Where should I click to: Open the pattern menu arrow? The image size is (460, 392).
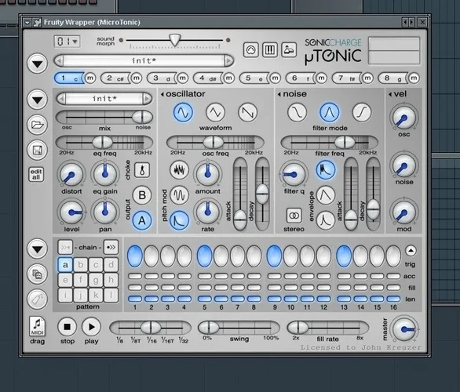pos(37,249)
